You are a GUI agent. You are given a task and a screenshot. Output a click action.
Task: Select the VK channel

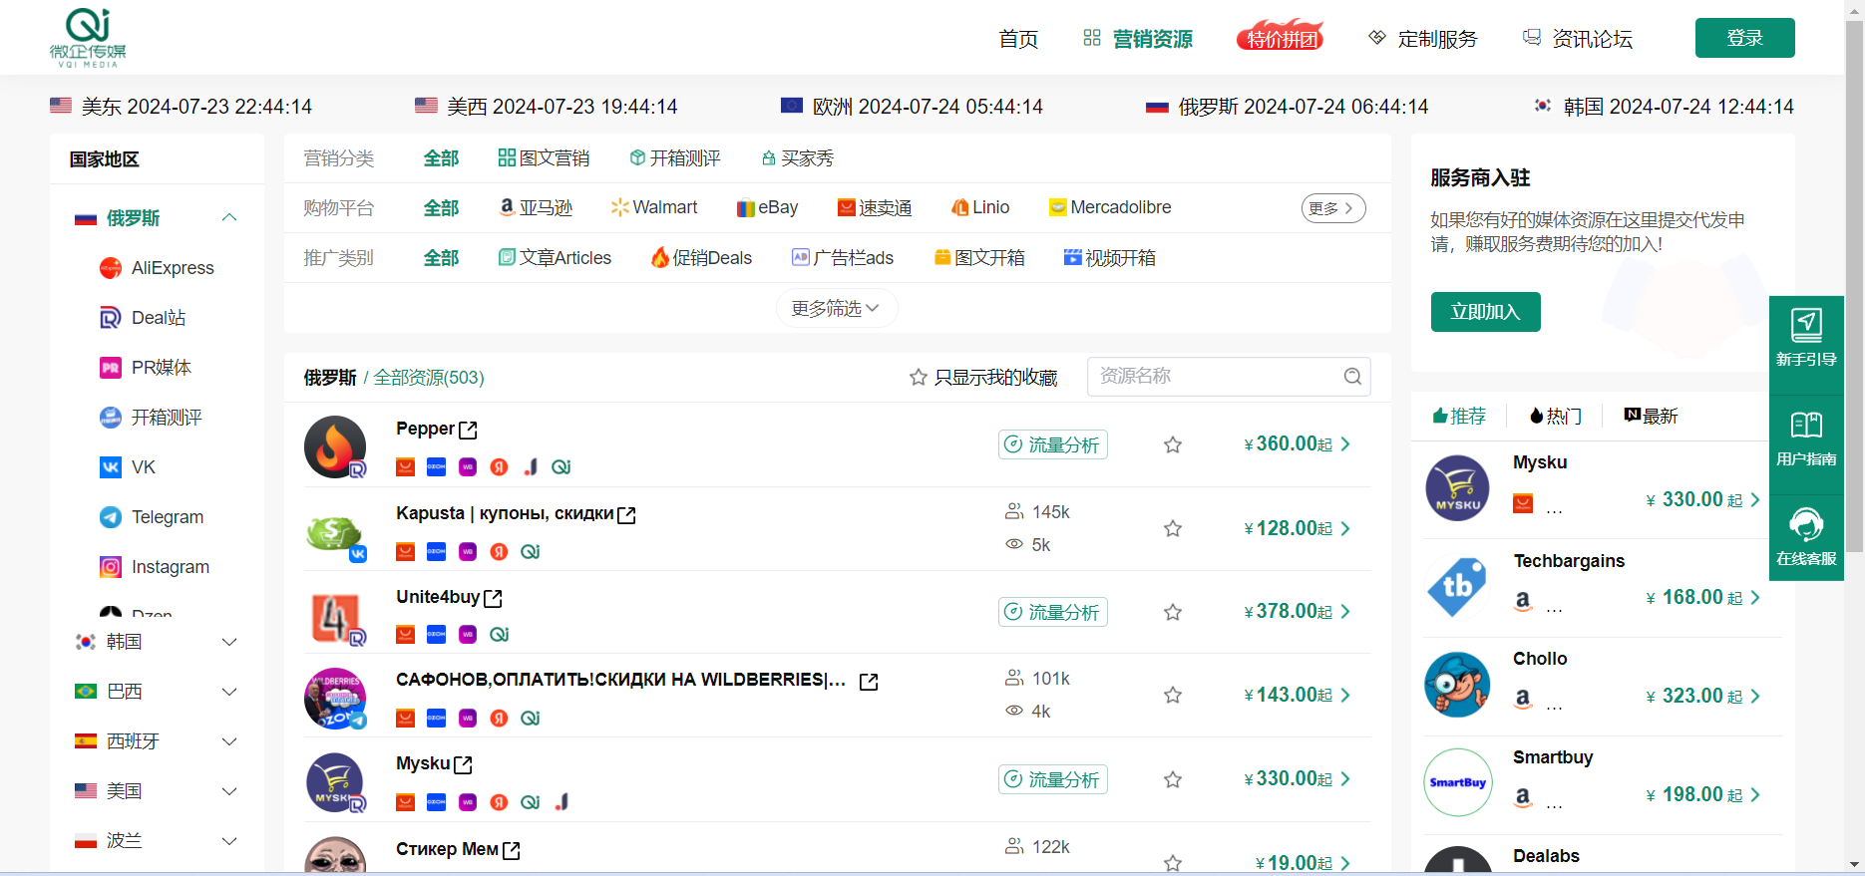point(128,467)
